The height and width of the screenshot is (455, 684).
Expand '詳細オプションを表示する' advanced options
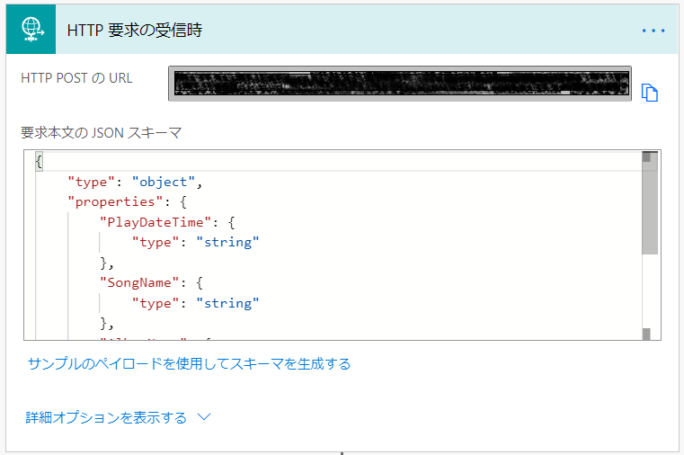[106, 417]
